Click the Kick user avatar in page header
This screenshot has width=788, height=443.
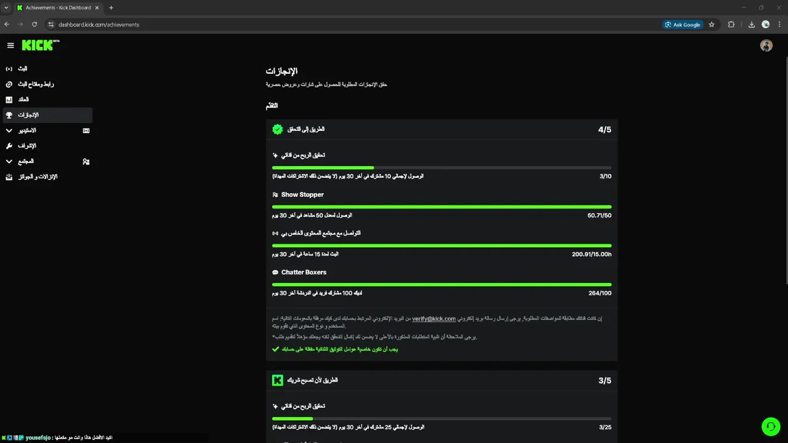[766, 46]
